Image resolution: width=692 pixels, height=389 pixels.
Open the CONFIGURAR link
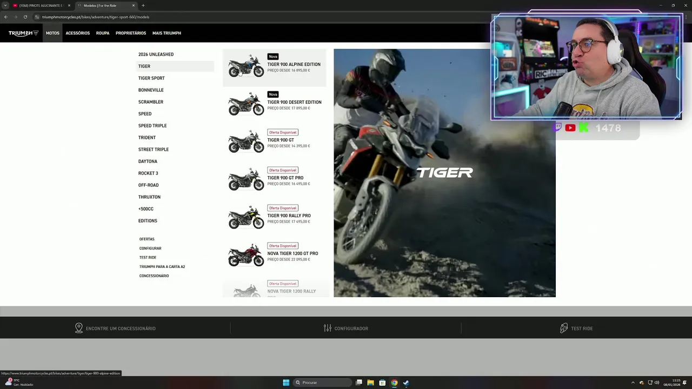(150, 249)
